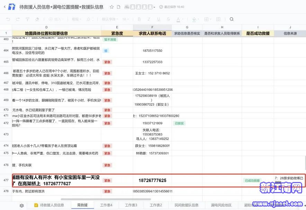Screen dimensions: 306x210
Task: Click the redo arrow in toolbar
Action: pyautogui.click(x=18, y=19)
